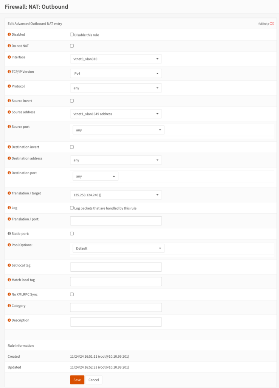
Task: Tick Log packets handled by this rule
Action: click(72, 208)
